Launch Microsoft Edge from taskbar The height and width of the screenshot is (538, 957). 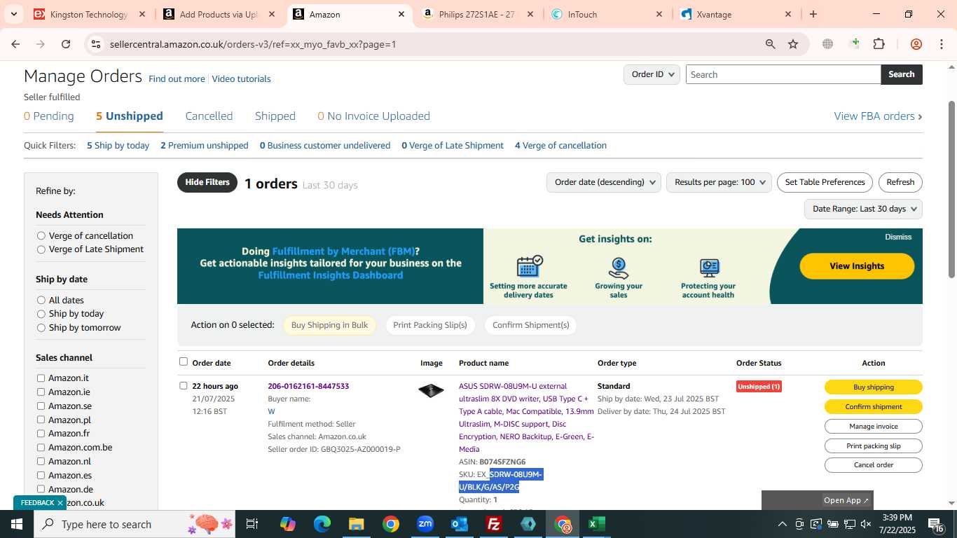click(x=322, y=524)
